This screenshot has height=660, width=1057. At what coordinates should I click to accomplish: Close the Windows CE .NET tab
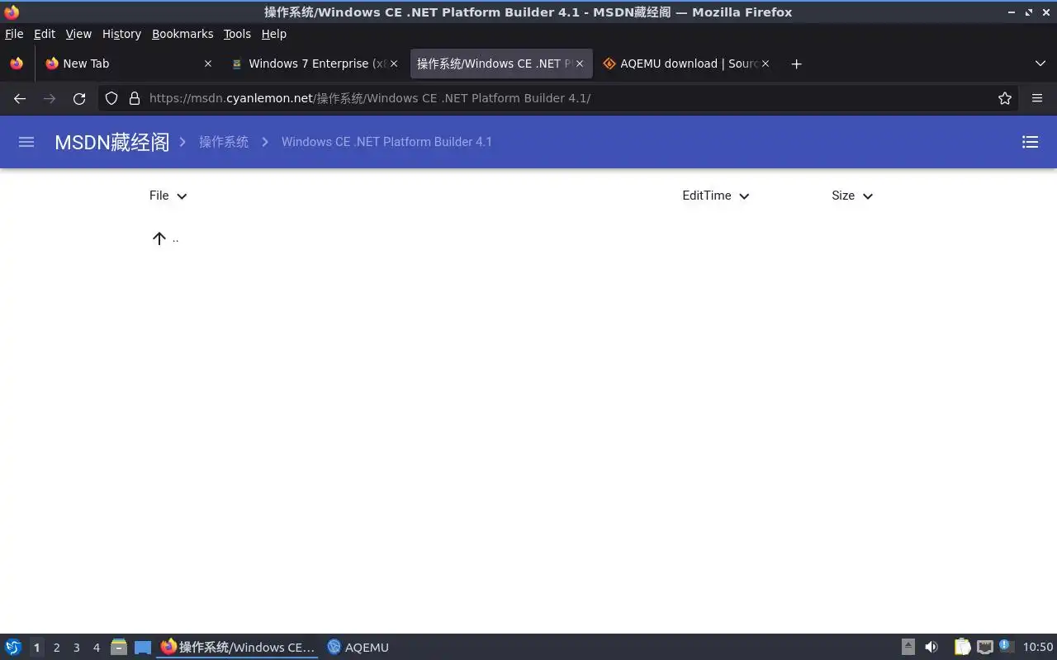[x=580, y=64]
